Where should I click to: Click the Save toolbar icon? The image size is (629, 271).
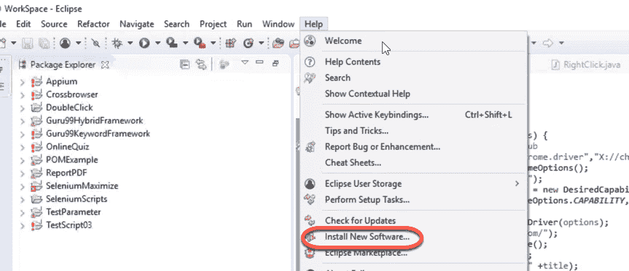coord(27,43)
